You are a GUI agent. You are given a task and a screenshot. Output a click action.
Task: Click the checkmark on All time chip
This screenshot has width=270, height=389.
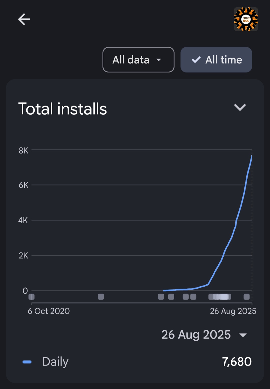[196, 60]
